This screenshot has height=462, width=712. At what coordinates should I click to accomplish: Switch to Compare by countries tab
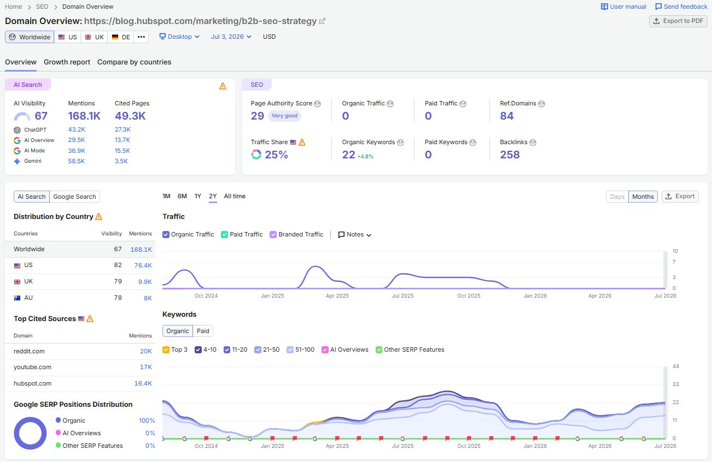[x=135, y=62]
